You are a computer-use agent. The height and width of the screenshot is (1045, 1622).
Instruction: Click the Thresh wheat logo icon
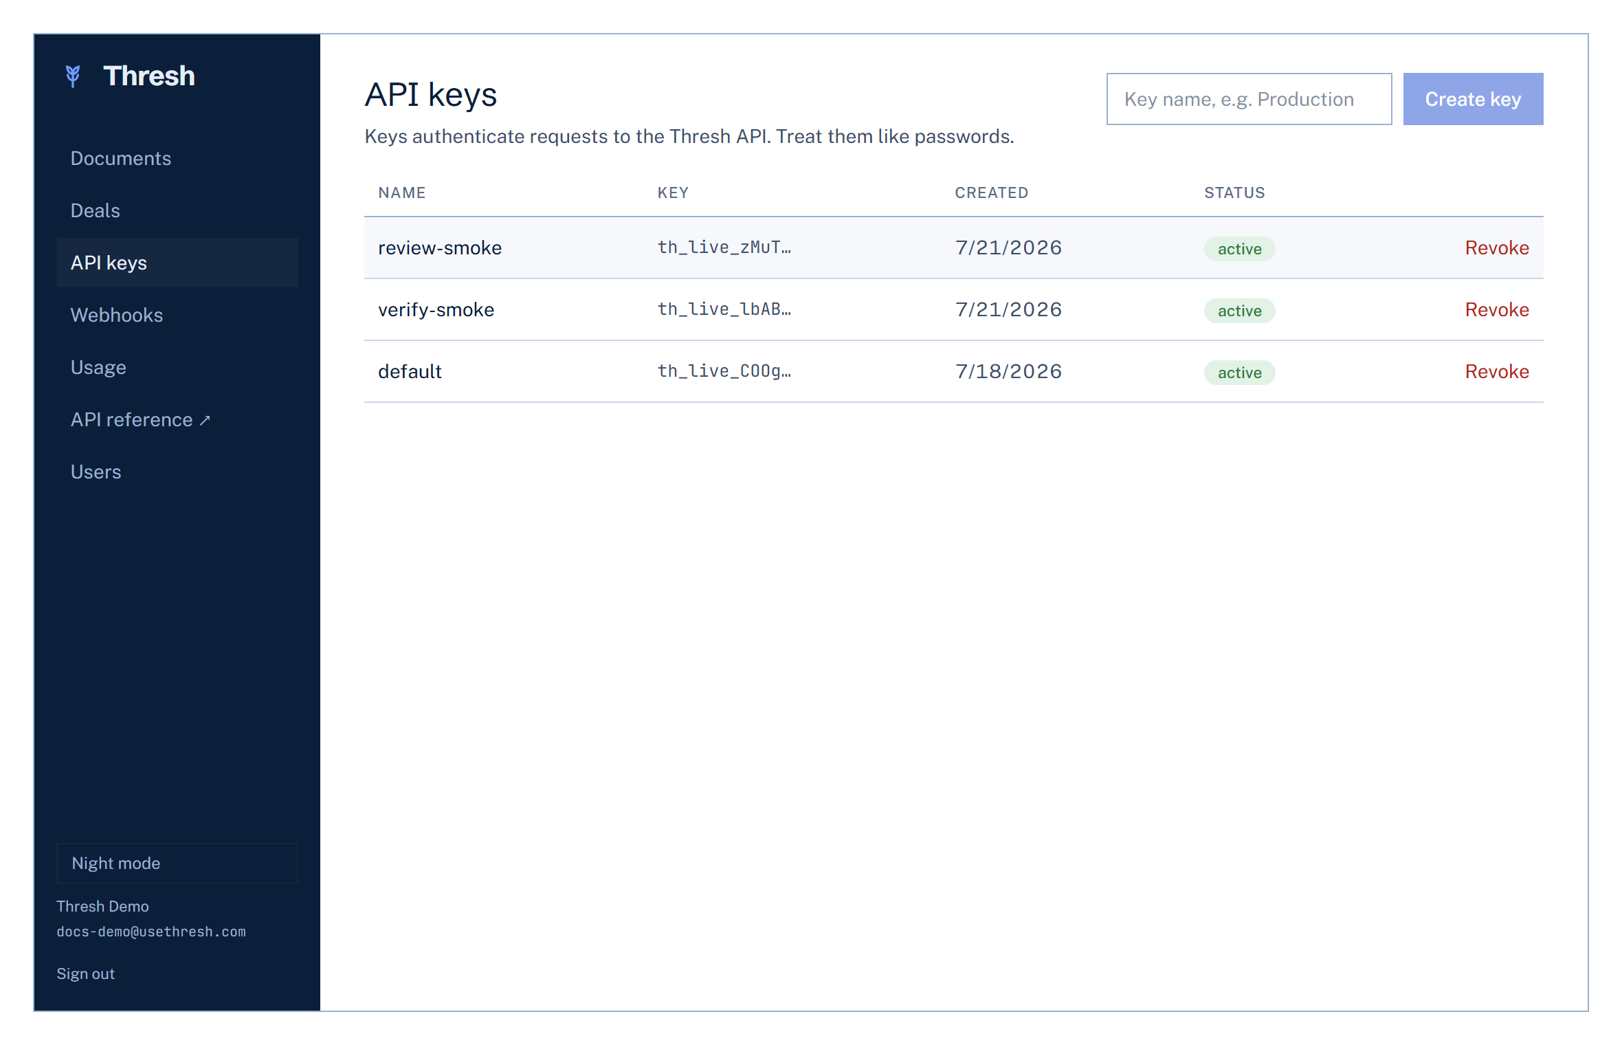pos(73,76)
